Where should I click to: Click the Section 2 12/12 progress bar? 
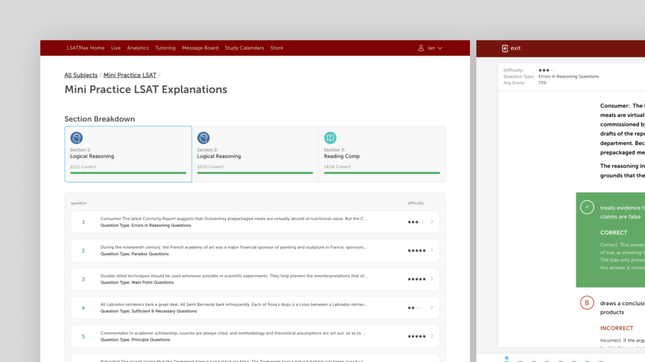[x=255, y=173]
